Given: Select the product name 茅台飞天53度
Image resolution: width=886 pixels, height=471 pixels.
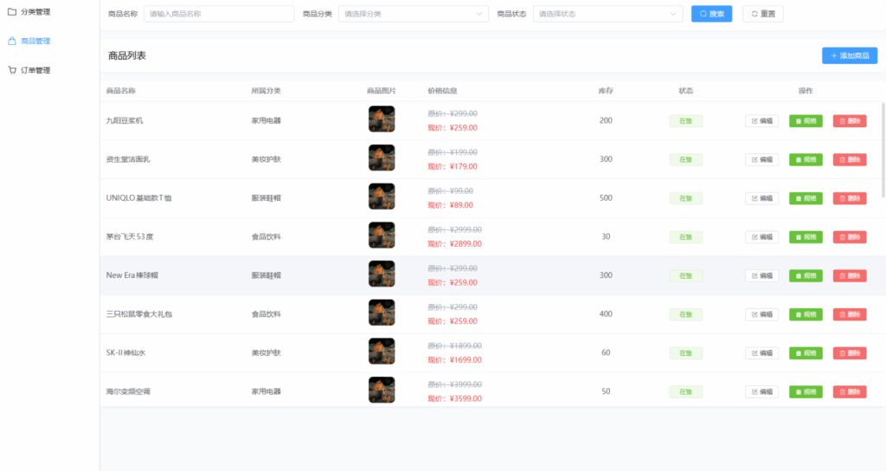Looking at the screenshot, I should tap(130, 237).
